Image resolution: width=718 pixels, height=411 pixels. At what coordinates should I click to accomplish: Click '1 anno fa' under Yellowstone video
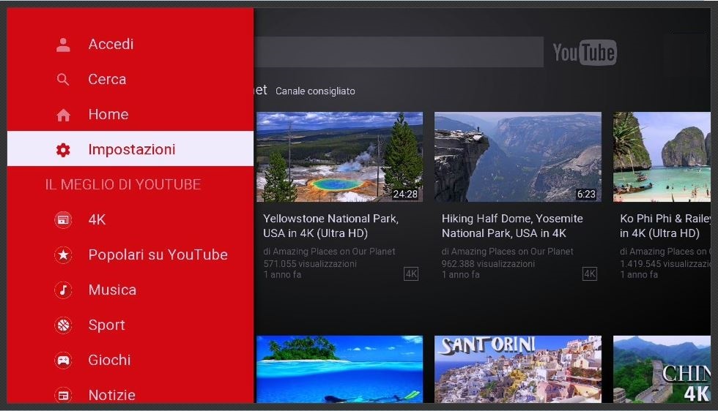282,275
